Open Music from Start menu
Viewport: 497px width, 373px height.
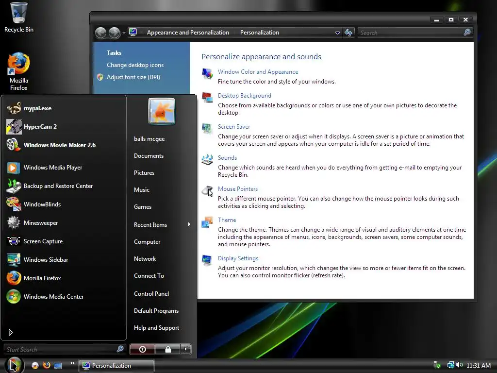coord(141,190)
